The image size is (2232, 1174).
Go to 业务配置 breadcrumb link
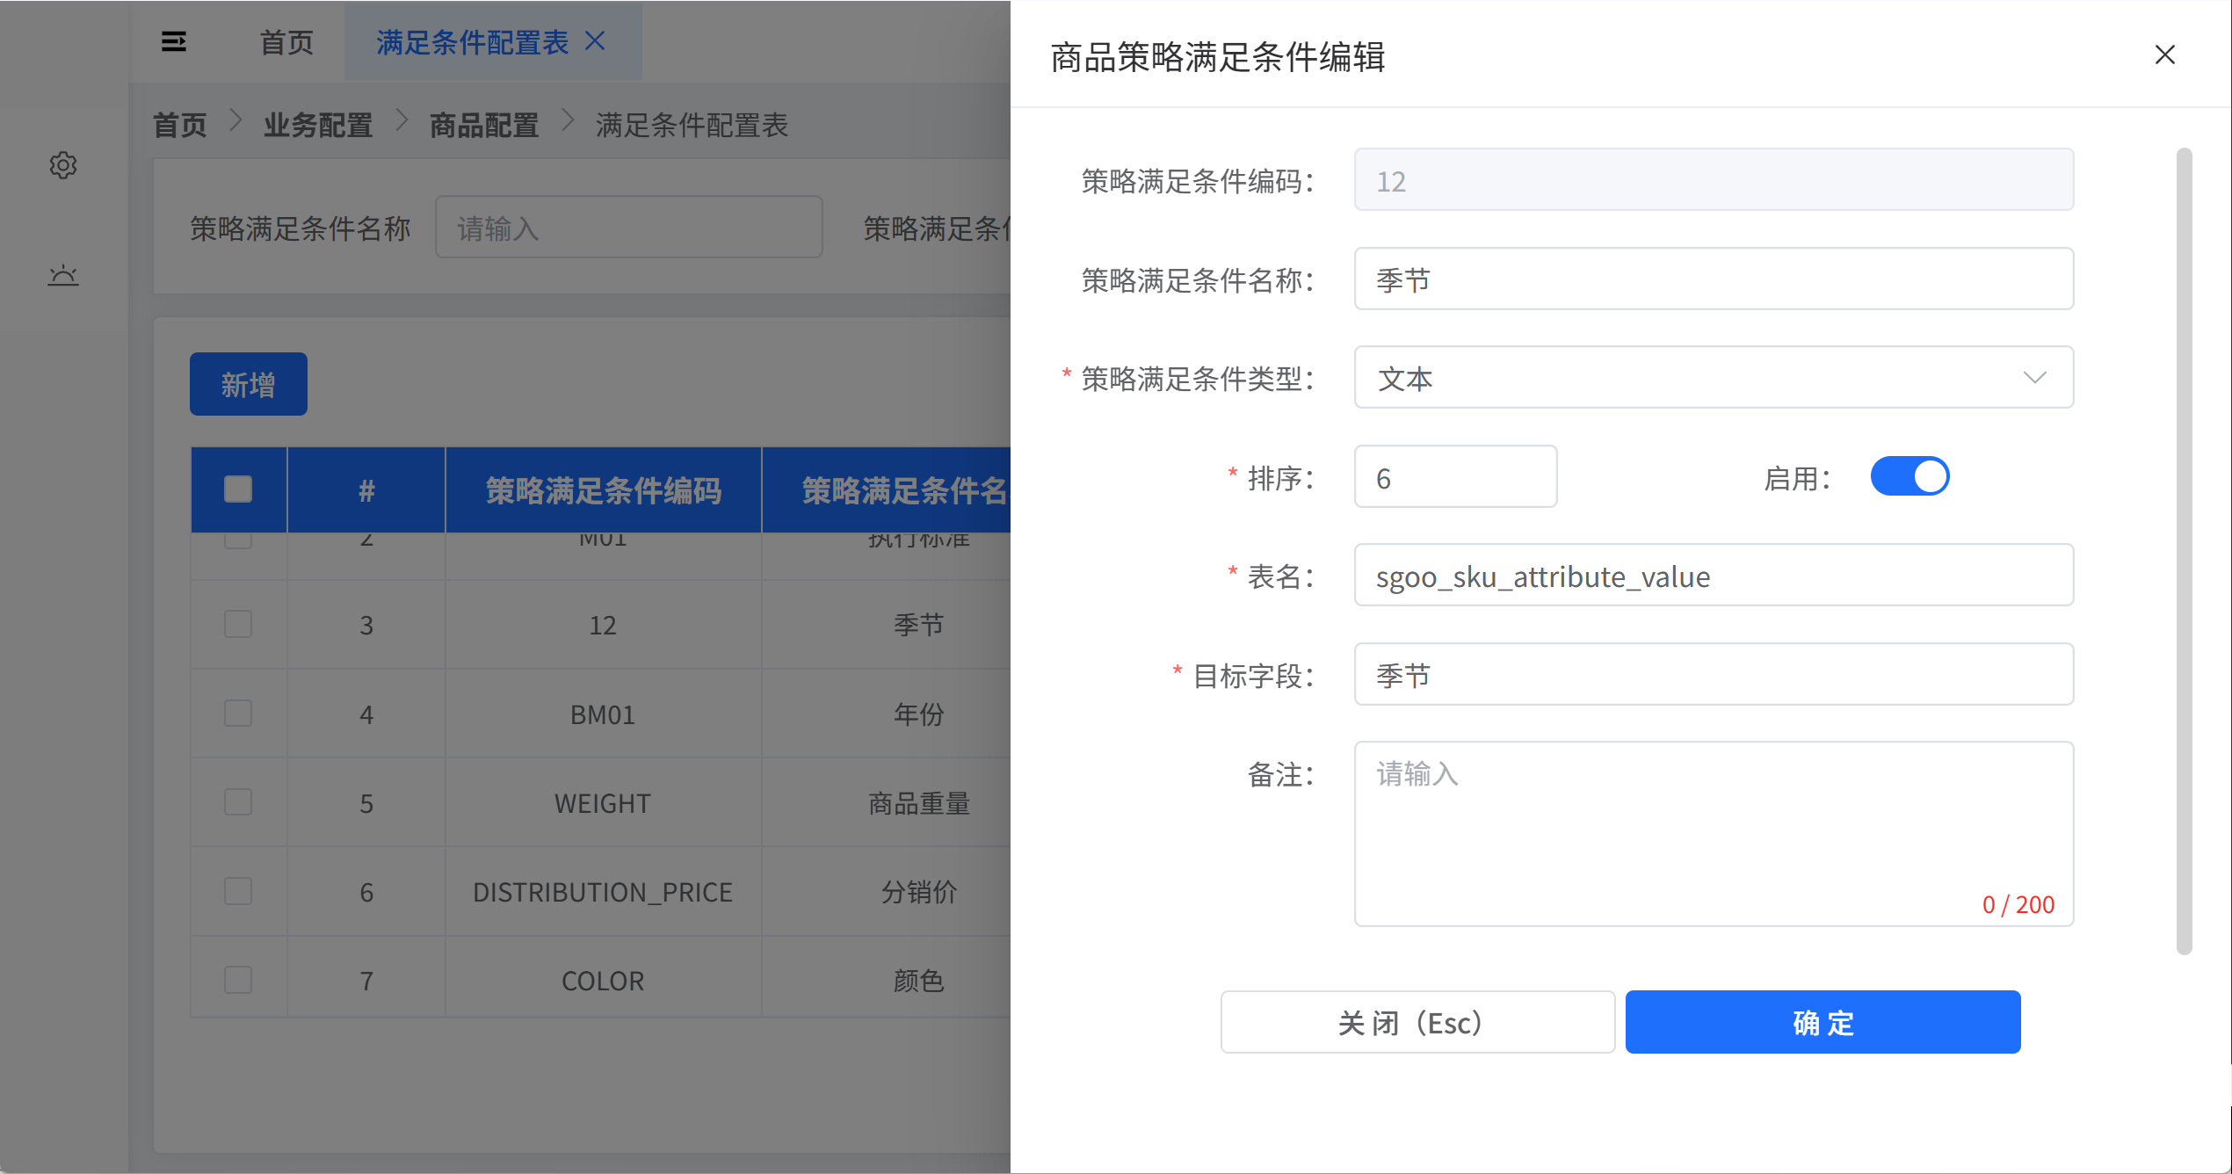tap(317, 125)
